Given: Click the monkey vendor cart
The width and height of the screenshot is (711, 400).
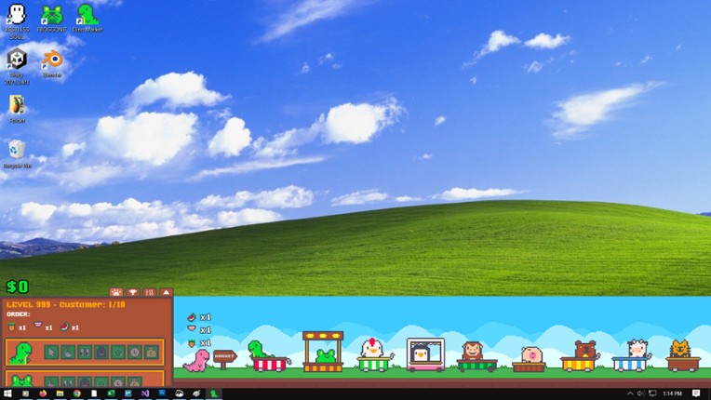Looking at the screenshot, I should 476,356.
